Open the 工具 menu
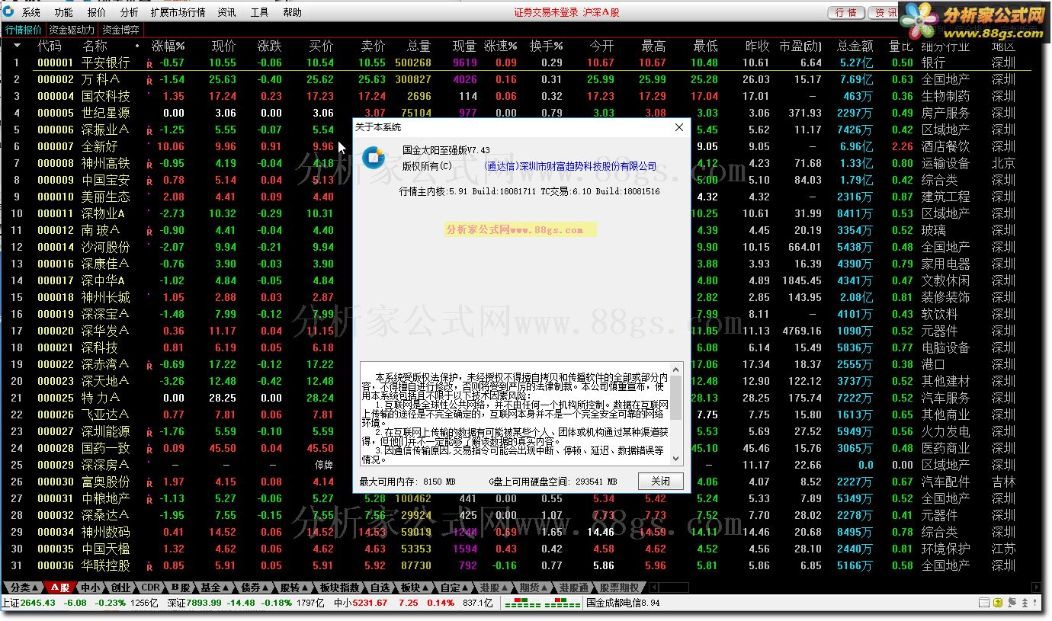Screen dimensions: 1052x621 [x=259, y=12]
